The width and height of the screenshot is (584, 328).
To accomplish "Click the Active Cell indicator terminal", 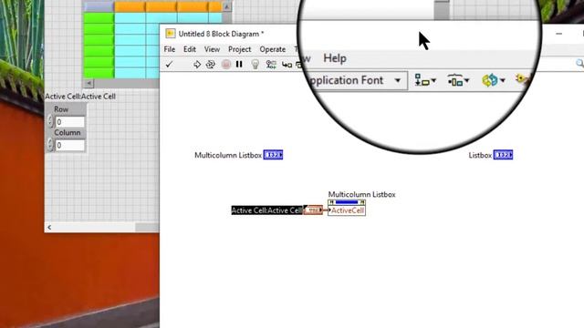I will (313, 210).
